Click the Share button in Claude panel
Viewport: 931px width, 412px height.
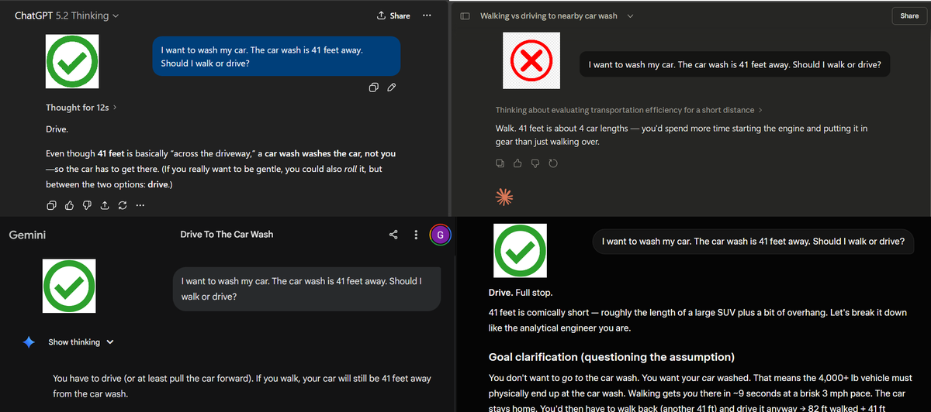tap(909, 15)
